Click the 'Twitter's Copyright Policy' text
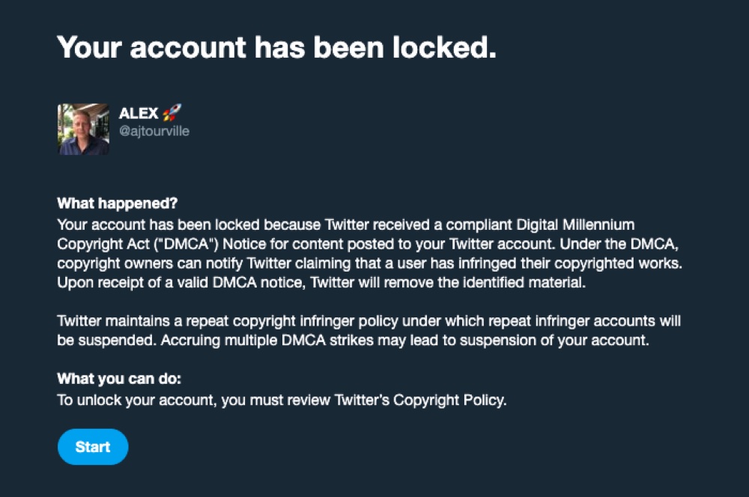 click(x=420, y=400)
